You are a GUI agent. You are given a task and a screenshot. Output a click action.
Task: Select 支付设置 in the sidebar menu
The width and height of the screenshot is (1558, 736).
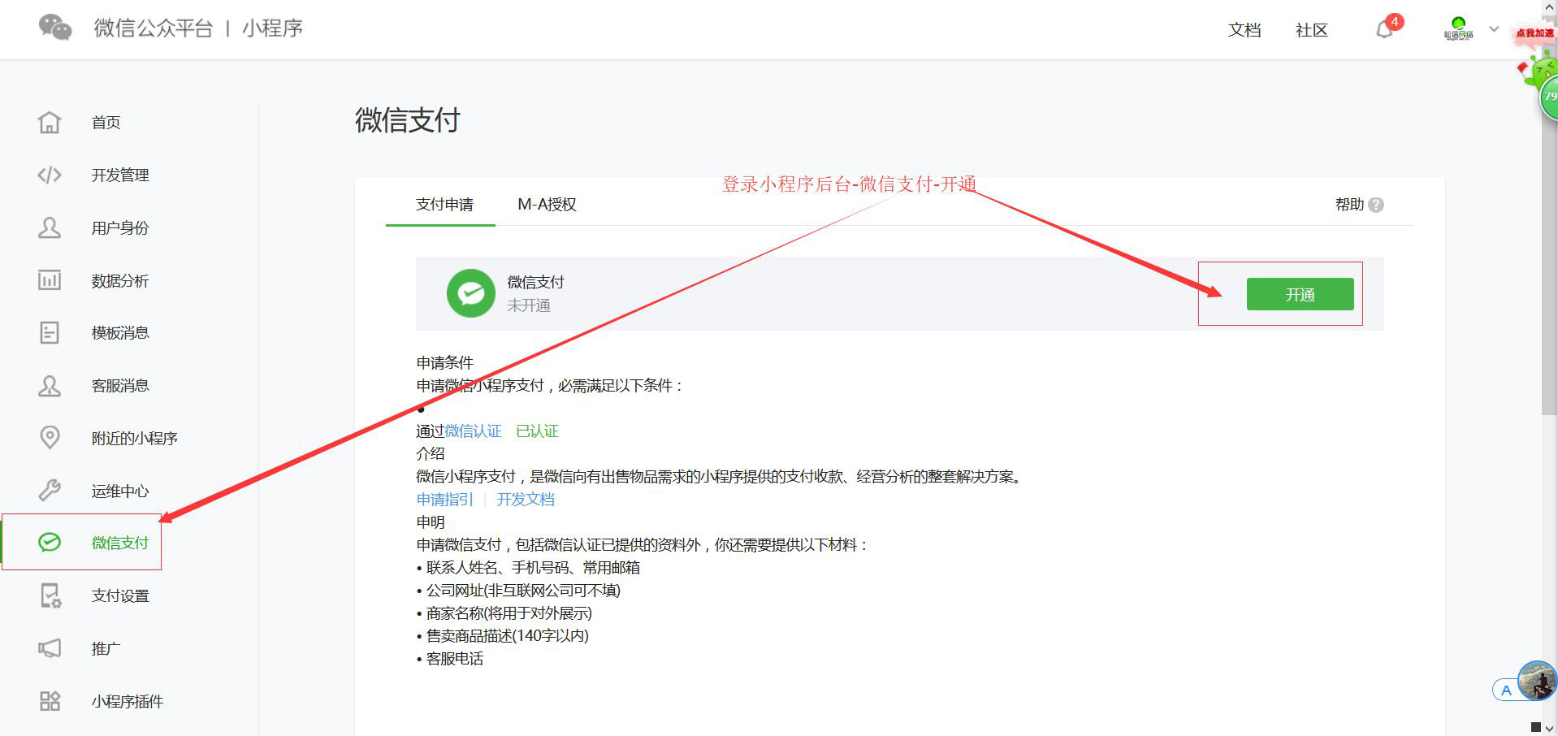click(x=120, y=595)
